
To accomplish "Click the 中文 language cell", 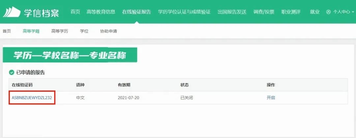I will tap(80, 98).
